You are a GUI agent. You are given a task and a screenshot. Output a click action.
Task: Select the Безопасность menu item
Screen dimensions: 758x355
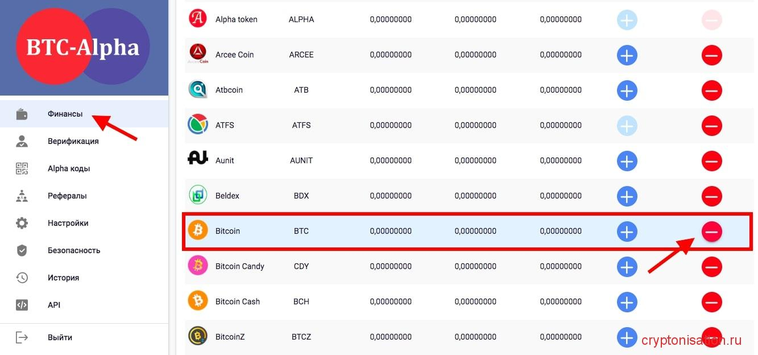click(73, 250)
